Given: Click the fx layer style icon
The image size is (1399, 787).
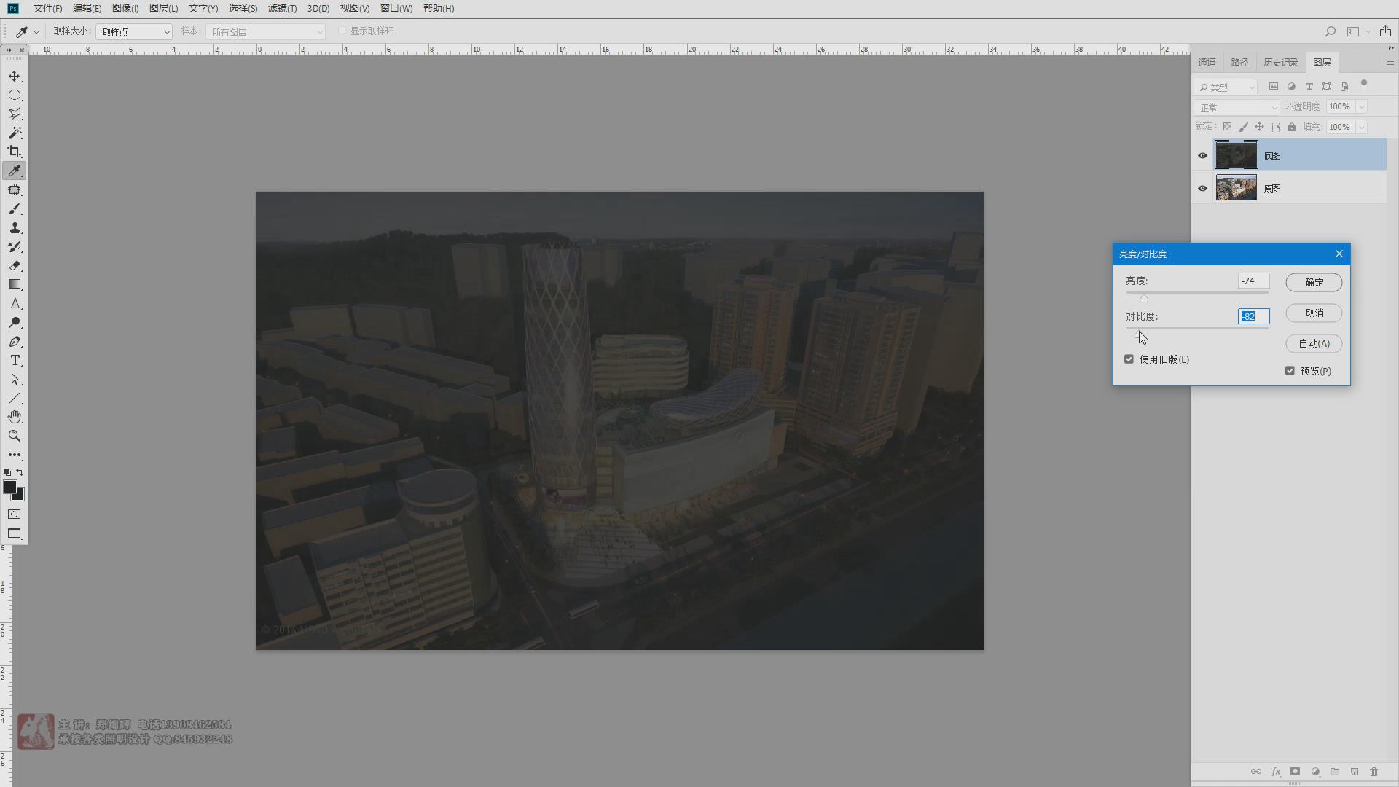Looking at the screenshot, I should click(1276, 772).
